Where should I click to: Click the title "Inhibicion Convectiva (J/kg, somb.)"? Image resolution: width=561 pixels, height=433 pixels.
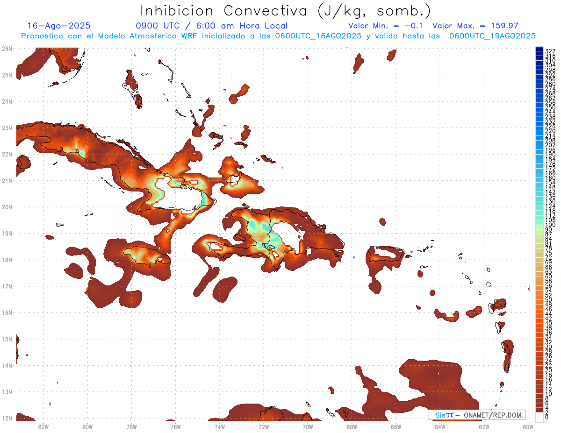[x=286, y=11]
